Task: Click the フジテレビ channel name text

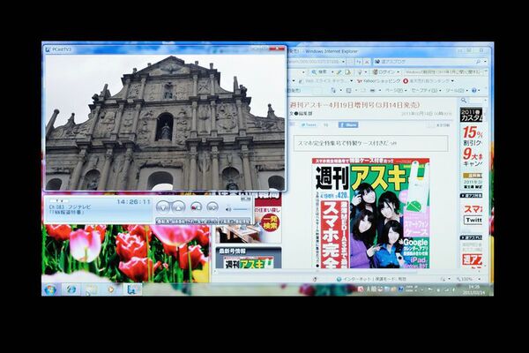Action: [79, 207]
